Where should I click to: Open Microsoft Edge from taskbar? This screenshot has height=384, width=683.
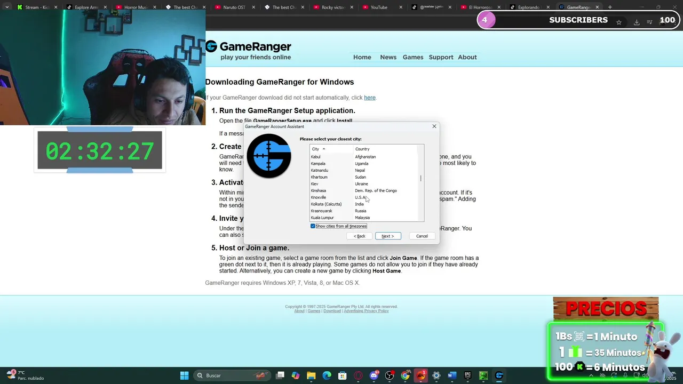[327, 375]
